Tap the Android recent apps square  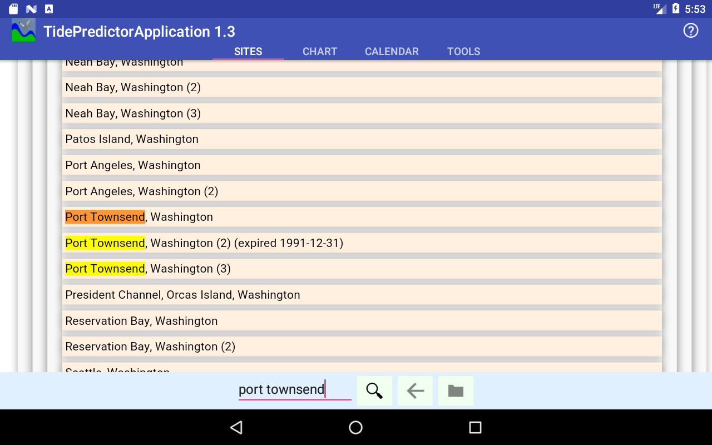click(475, 427)
